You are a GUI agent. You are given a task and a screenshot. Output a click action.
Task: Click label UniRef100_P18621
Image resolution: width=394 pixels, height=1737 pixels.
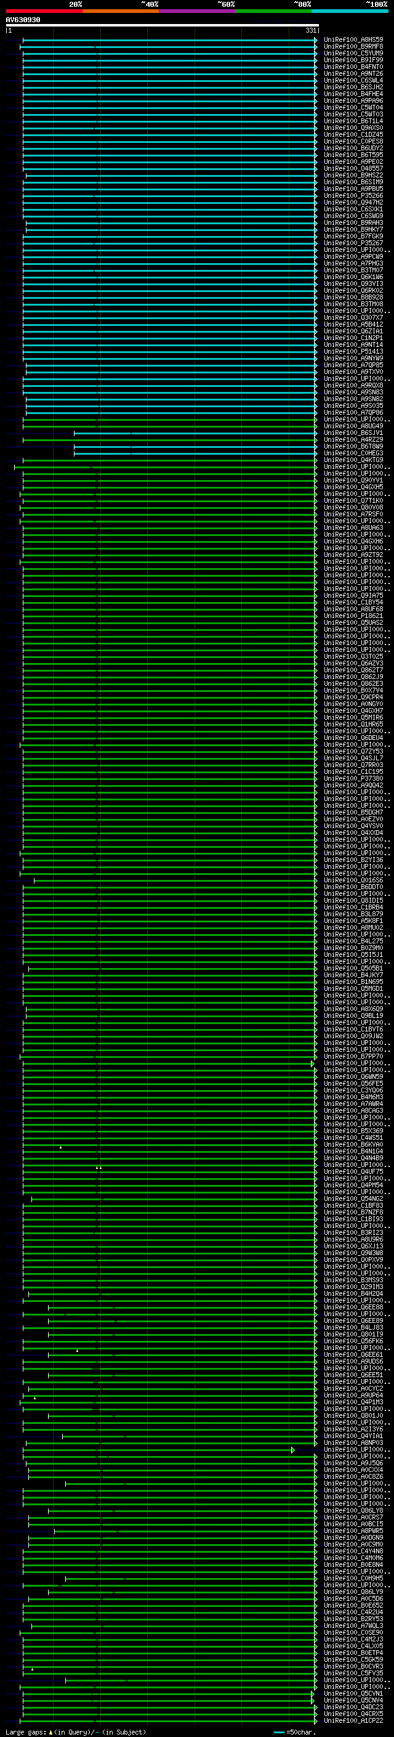[x=353, y=616]
